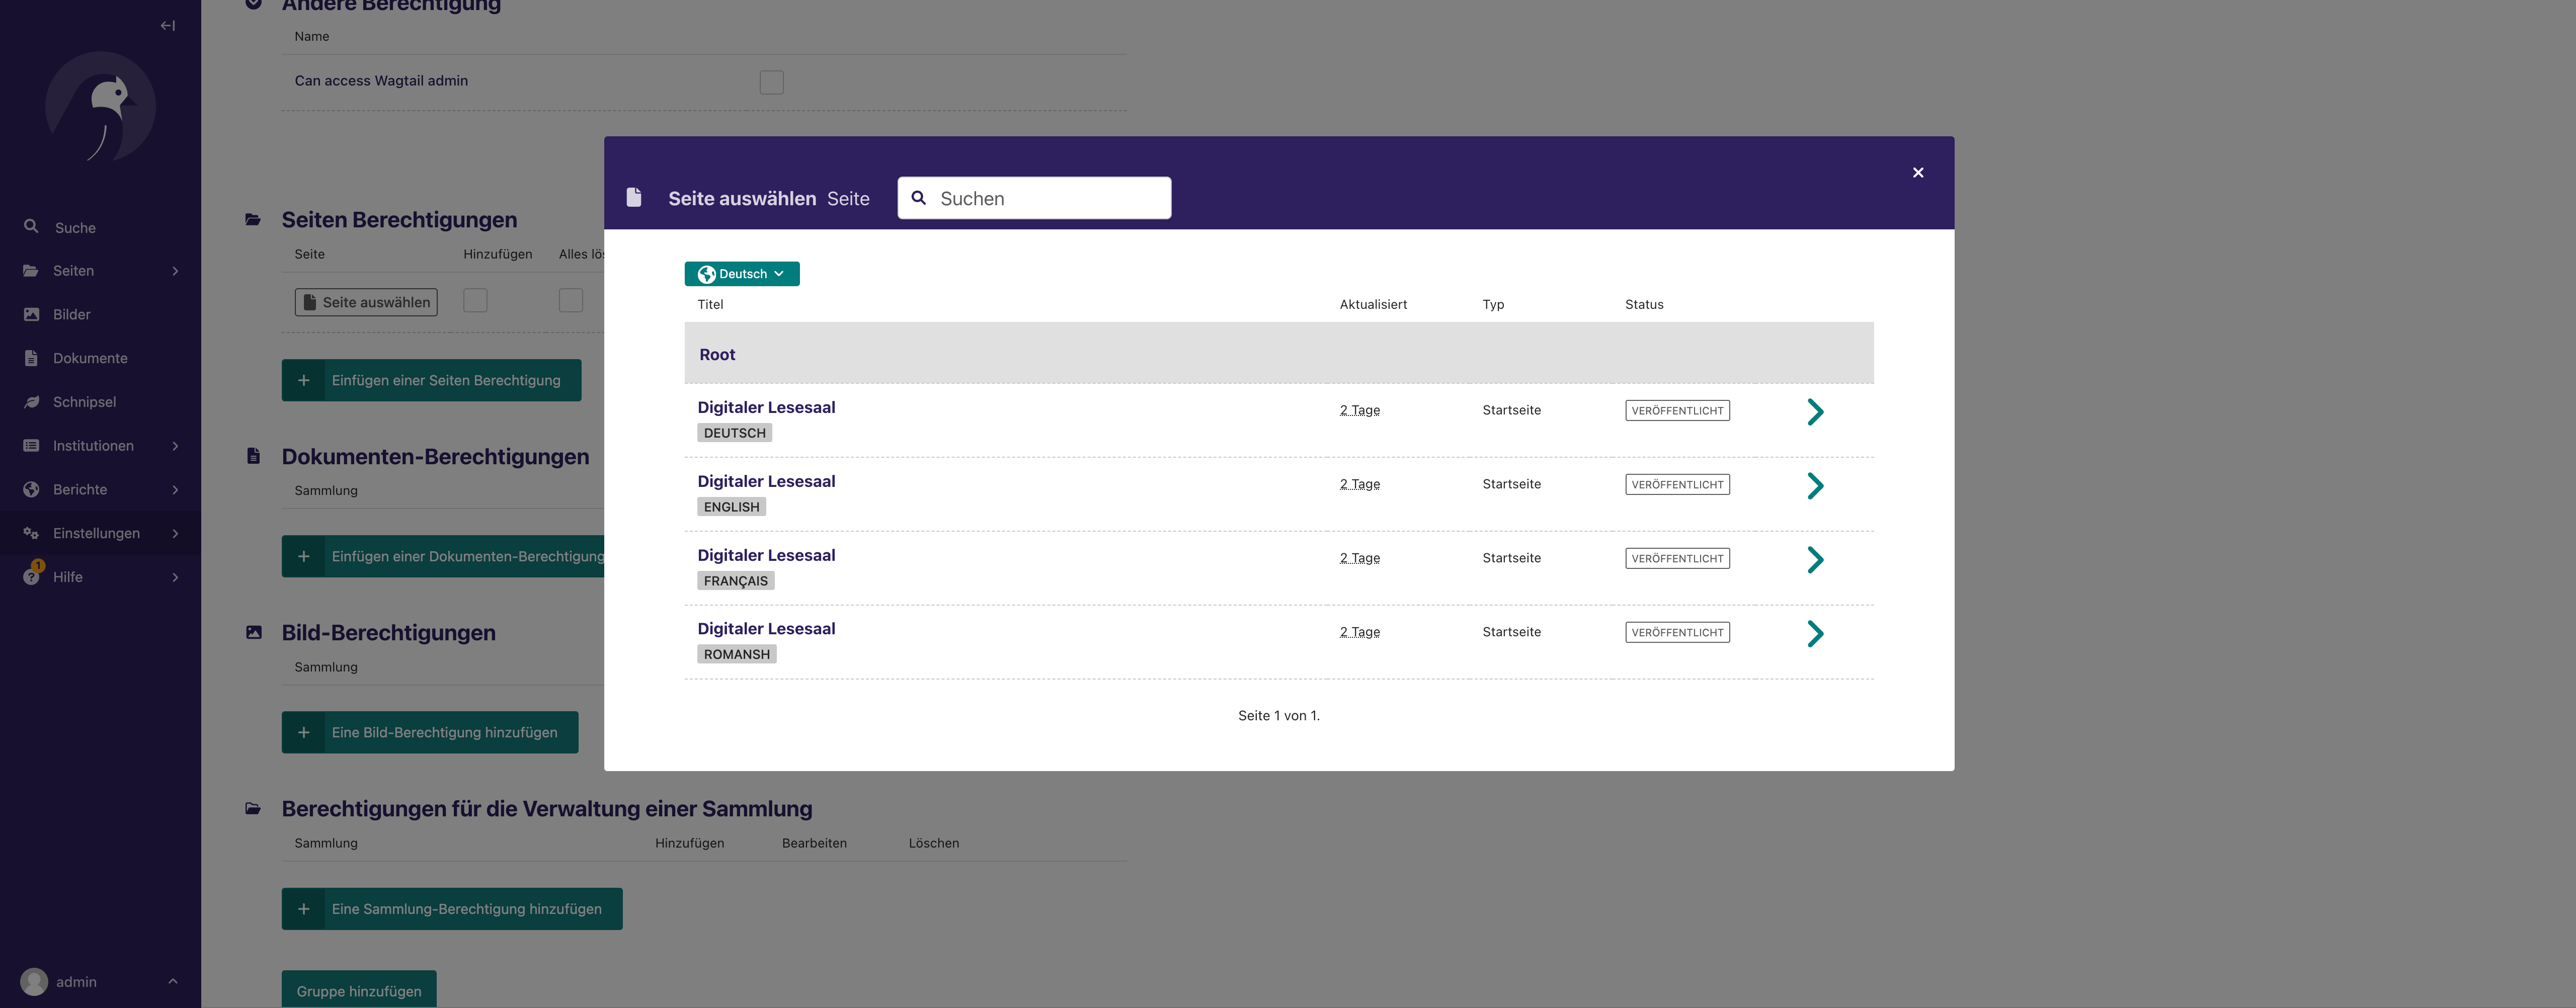Image resolution: width=2576 pixels, height=1008 pixels.
Task: Click the Hilfe question mark icon
Action: [x=31, y=577]
